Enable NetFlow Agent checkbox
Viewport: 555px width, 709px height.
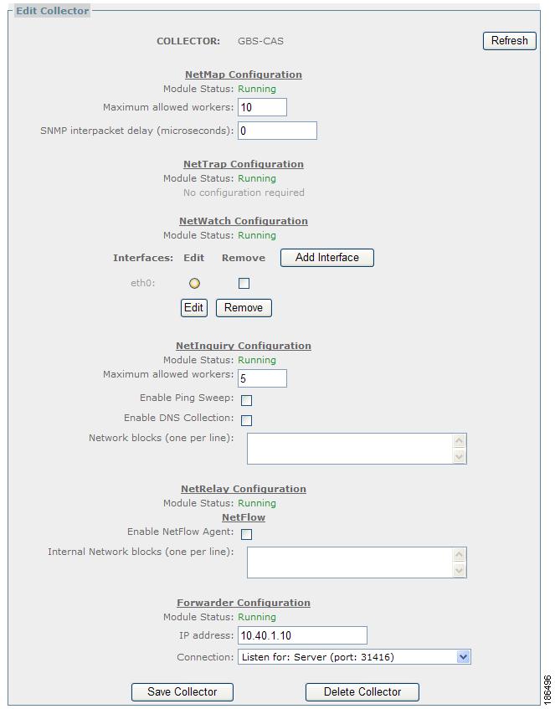pos(246,534)
